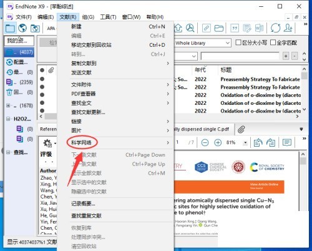Select PDF查看器 menu entry
The width and height of the screenshot is (312, 251).
coord(115,94)
